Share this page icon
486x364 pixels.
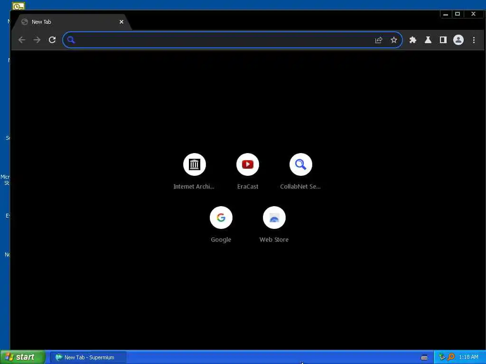tap(378, 40)
